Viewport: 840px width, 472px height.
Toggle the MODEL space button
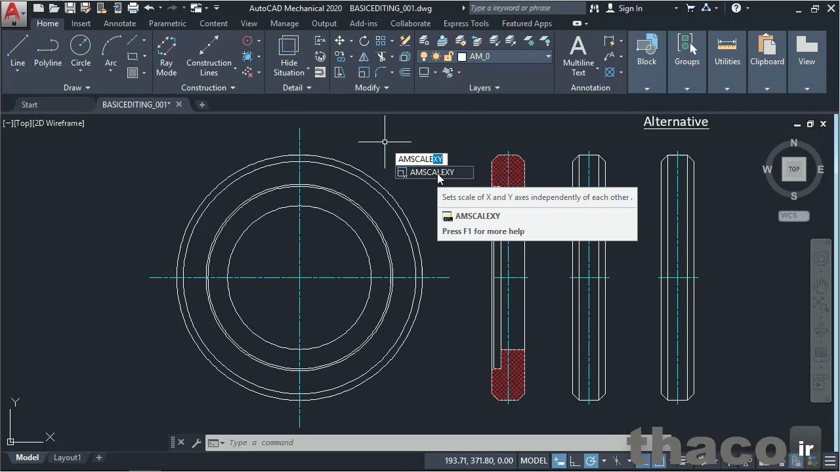click(x=534, y=461)
